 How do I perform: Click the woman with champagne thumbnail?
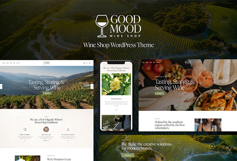(208, 125)
